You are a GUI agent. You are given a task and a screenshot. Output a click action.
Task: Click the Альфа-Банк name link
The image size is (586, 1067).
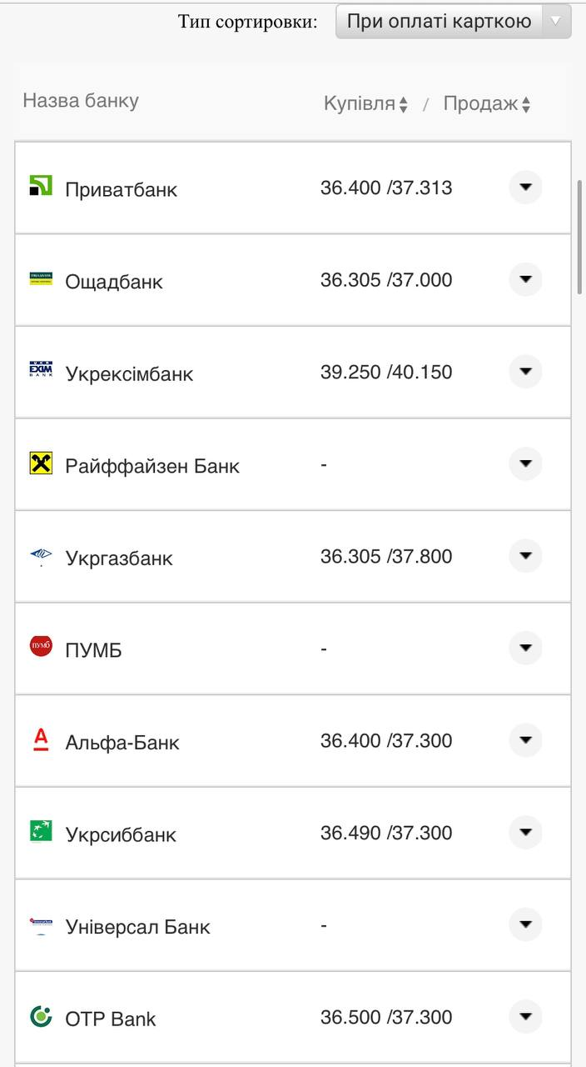click(122, 742)
